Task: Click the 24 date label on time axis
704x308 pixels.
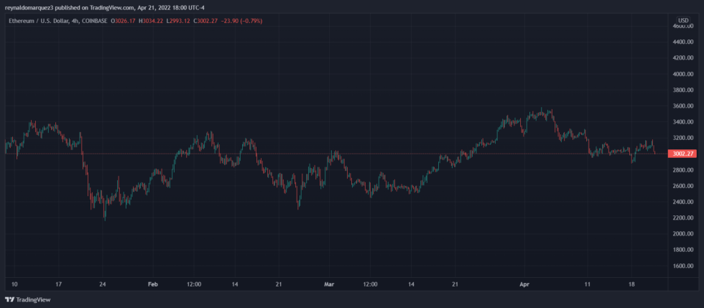Action: pyautogui.click(x=103, y=284)
